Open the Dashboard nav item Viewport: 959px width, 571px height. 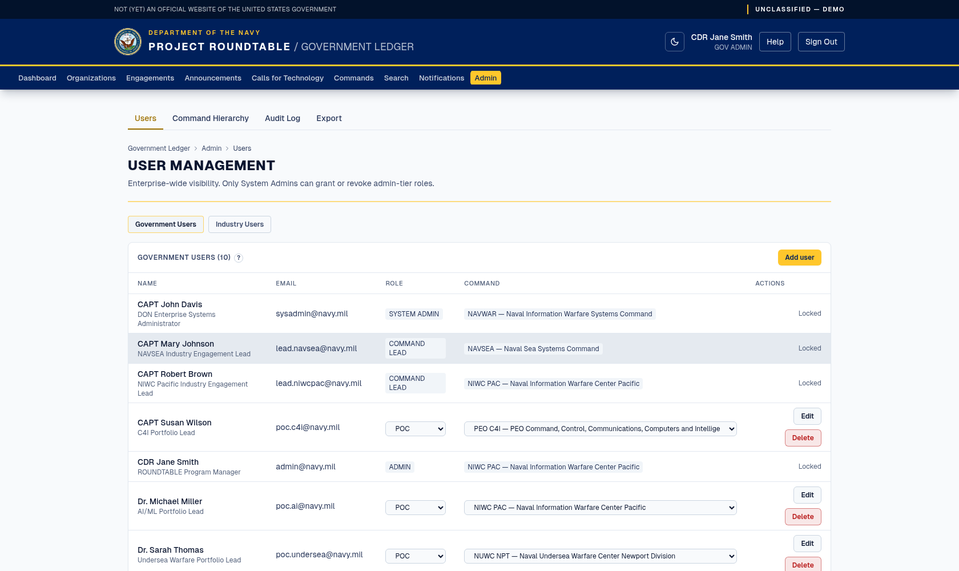click(37, 78)
